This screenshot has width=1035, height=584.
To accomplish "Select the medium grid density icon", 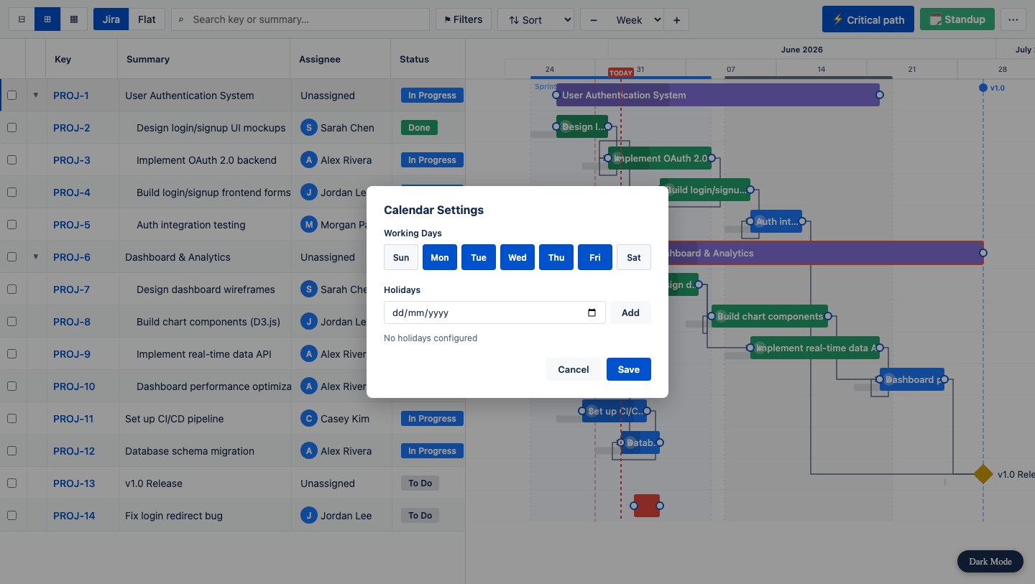I will click(47, 19).
